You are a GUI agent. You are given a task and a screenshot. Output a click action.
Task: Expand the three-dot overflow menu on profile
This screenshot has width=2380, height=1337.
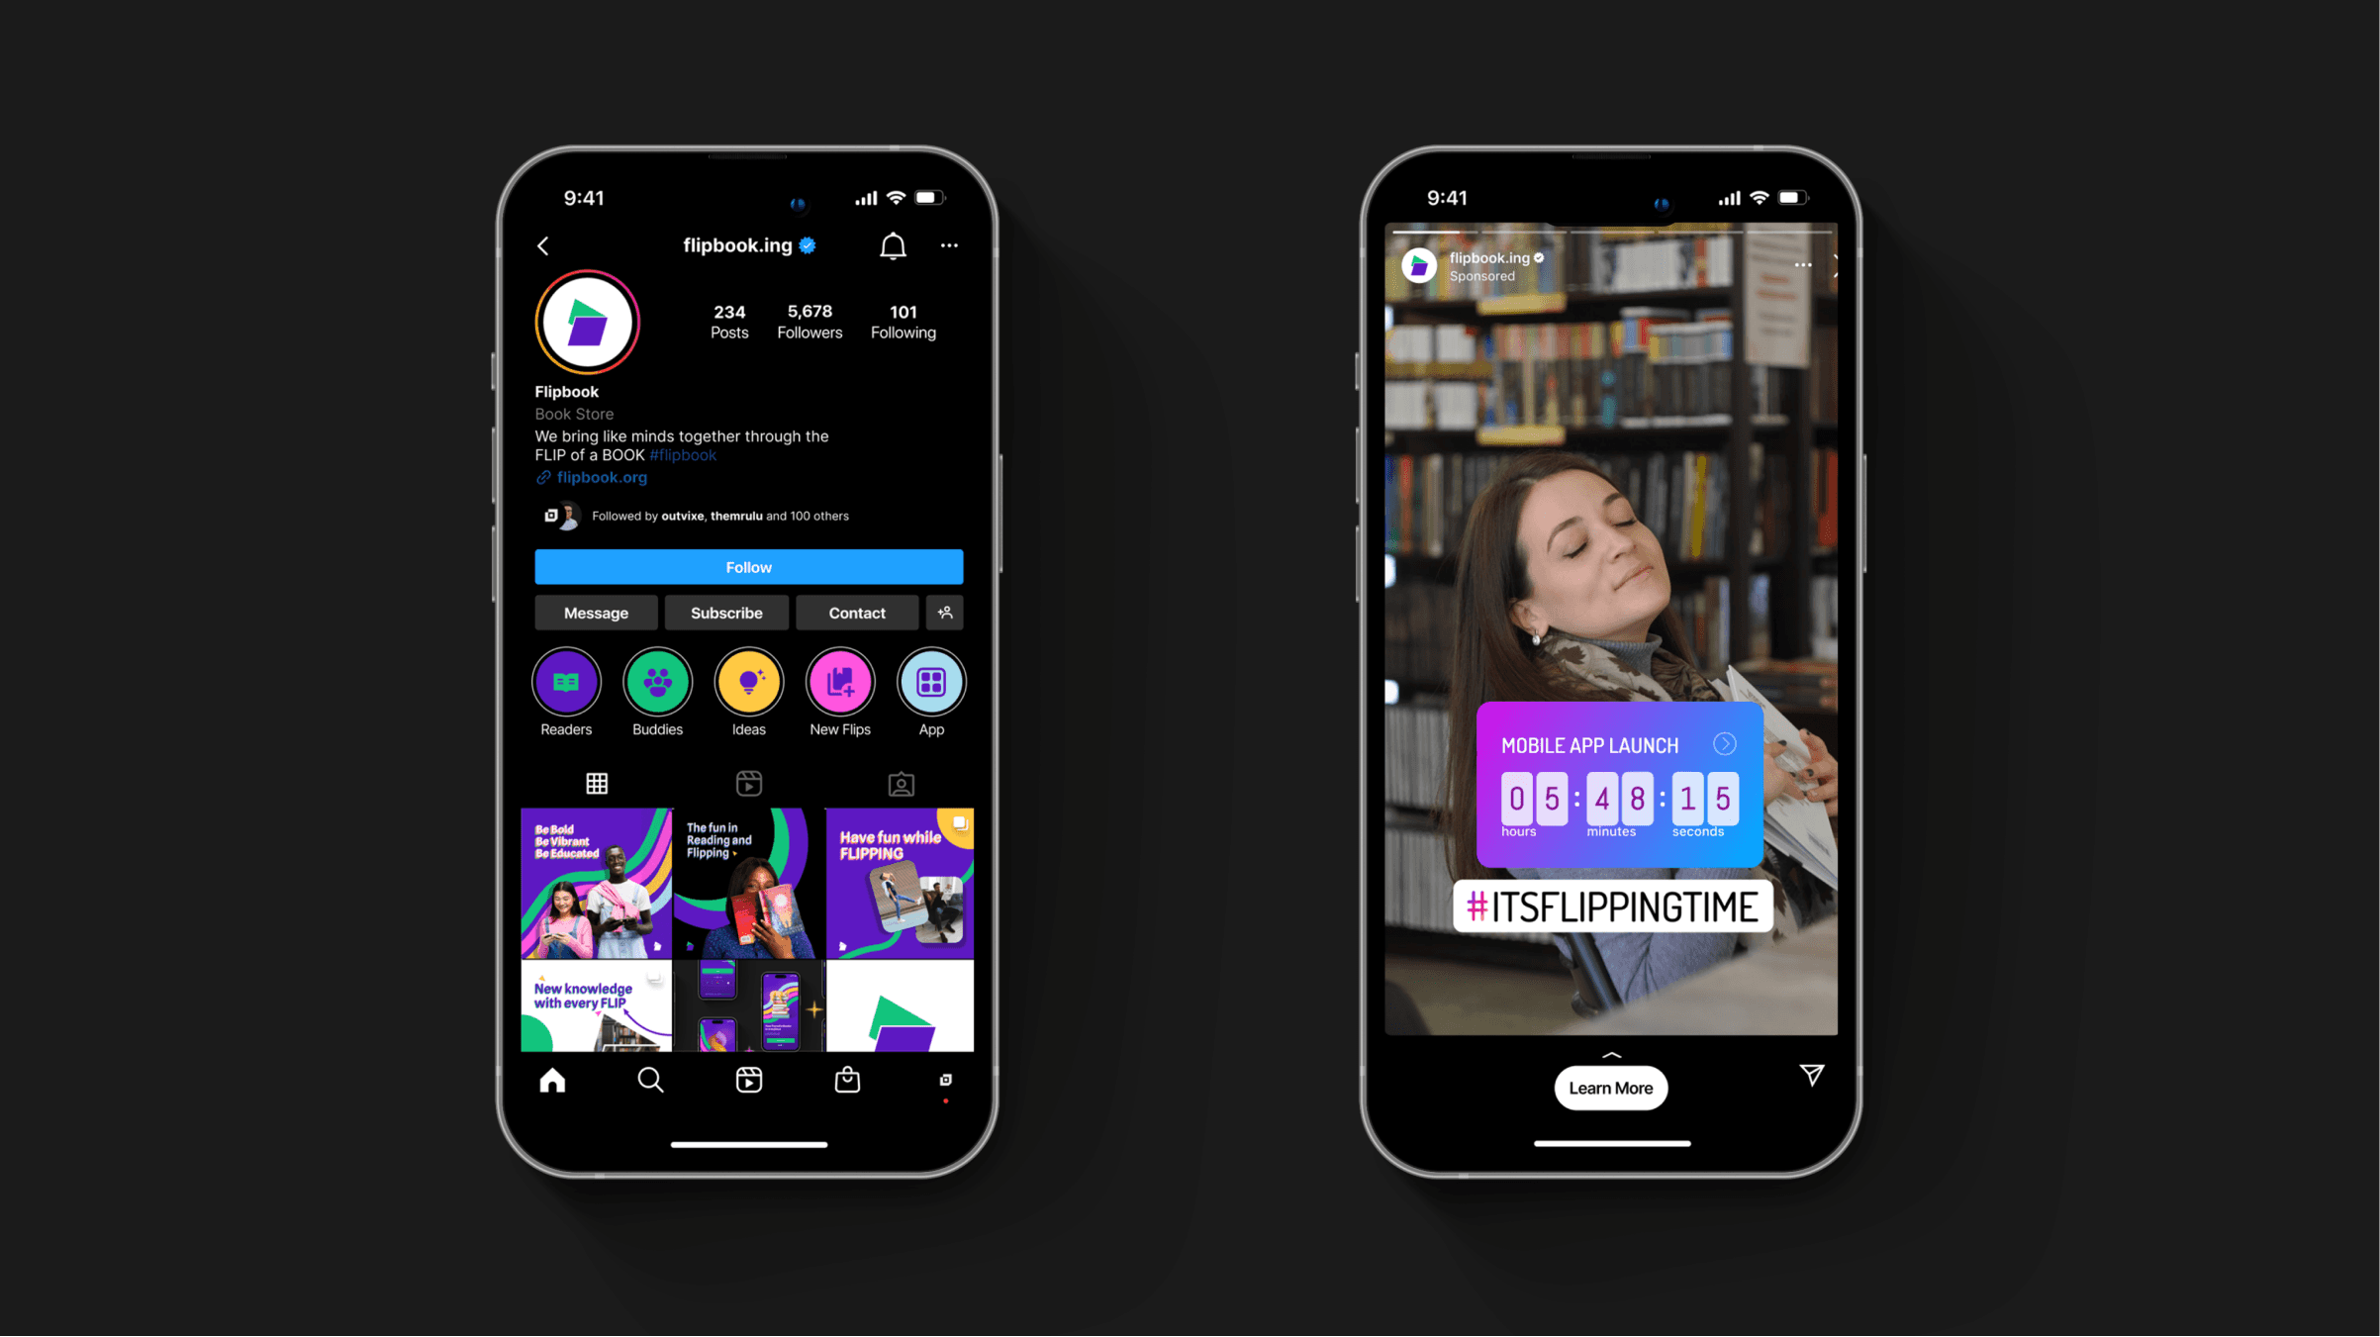point(950,245)
